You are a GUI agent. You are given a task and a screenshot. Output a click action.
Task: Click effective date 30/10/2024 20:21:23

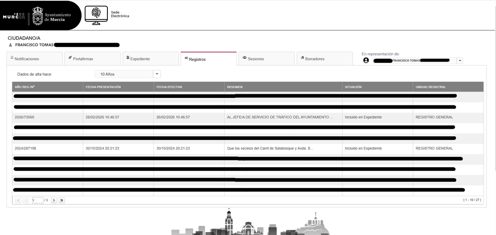coord(173,148)
